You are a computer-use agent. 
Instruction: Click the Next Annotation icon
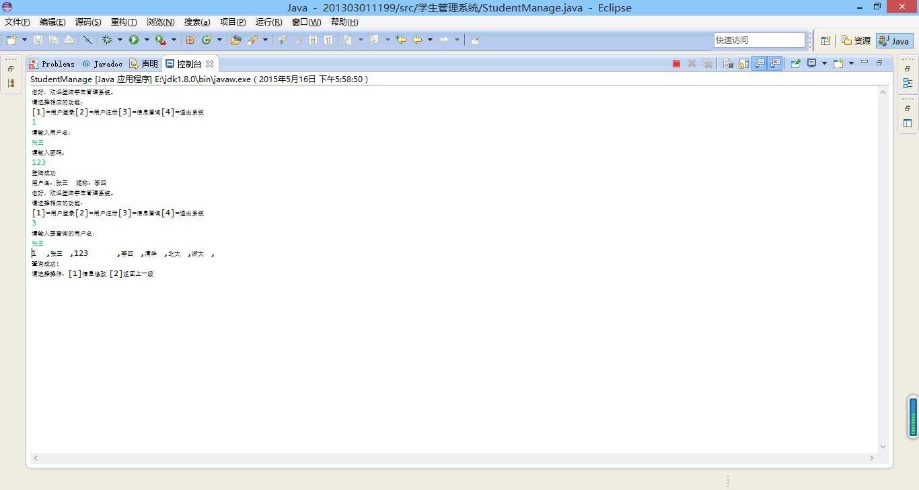[x=347, y=40]
